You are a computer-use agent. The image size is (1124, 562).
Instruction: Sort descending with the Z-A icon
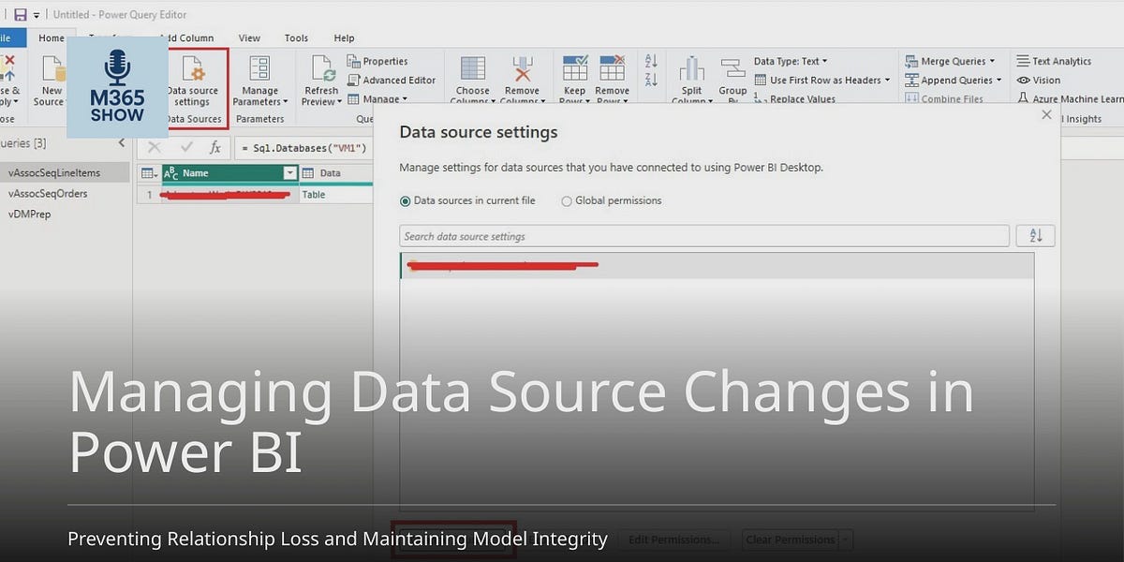tap(652, 82)
